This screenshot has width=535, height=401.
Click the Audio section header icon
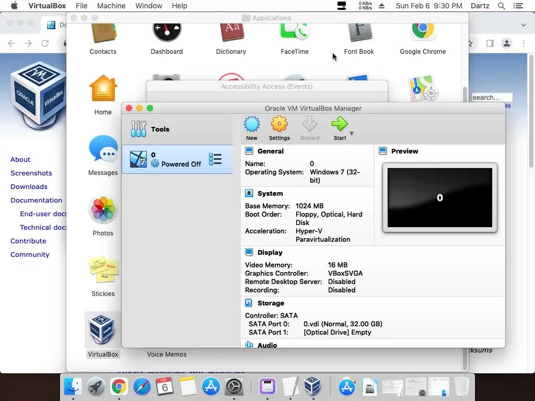click(249, 345)
